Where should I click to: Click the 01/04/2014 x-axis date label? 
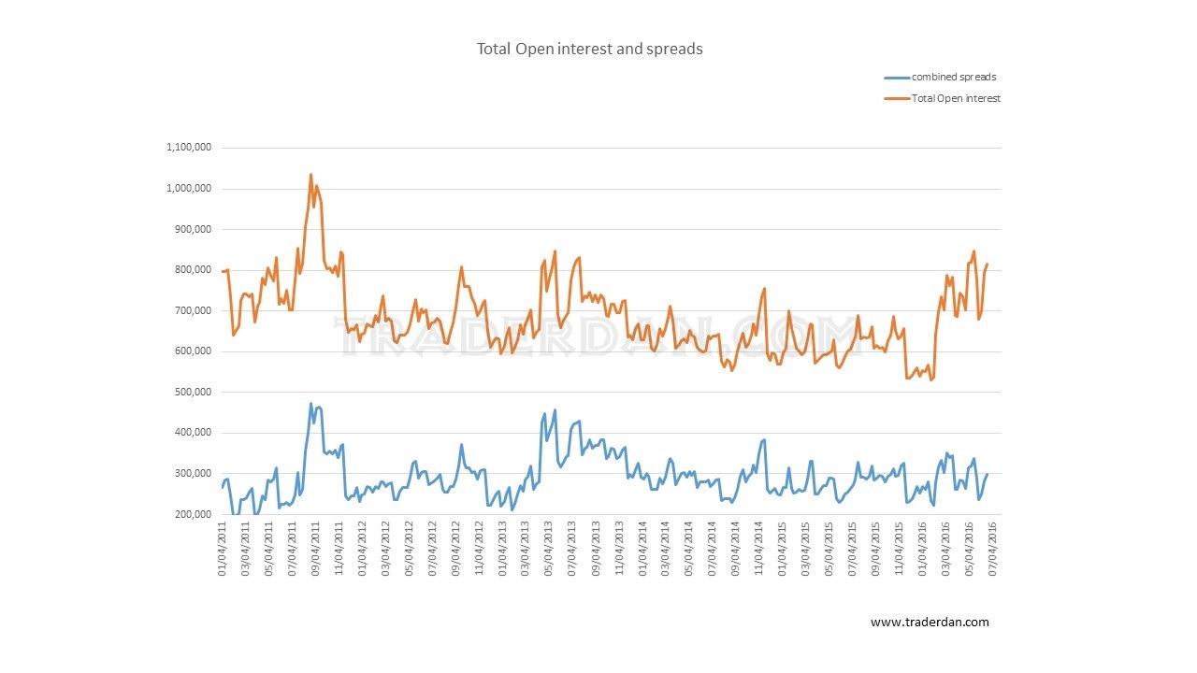[x=643, y=550]
